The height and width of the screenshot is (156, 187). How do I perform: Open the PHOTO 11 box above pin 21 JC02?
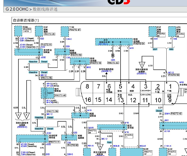[x=46, y=44]
